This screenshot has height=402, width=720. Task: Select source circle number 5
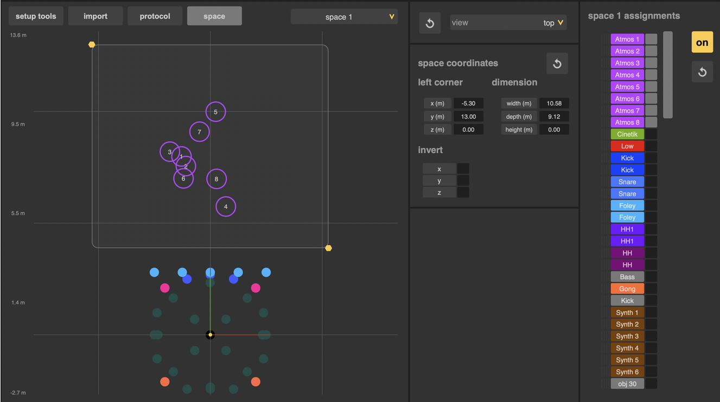click(x=215, y=112)
